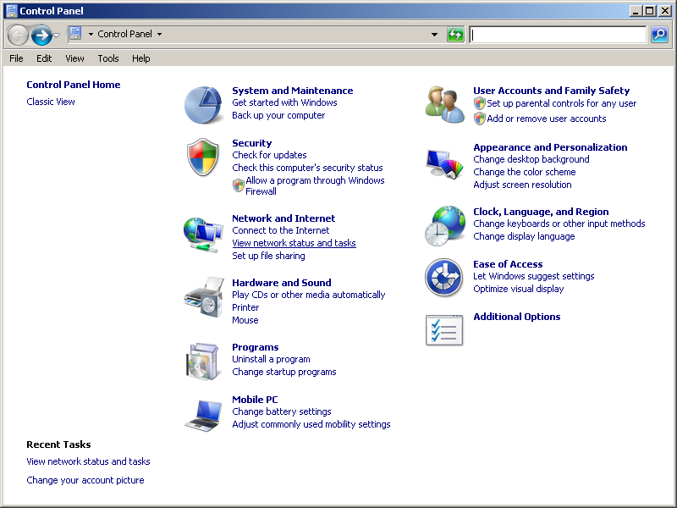Click Adjust screen resolution

pyautogui.click(x=522, y=185)
